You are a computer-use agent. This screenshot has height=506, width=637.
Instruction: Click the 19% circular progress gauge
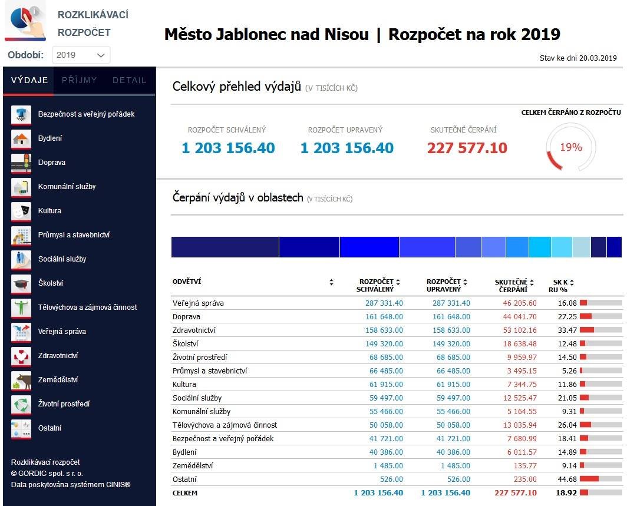(x=570, y=148)
